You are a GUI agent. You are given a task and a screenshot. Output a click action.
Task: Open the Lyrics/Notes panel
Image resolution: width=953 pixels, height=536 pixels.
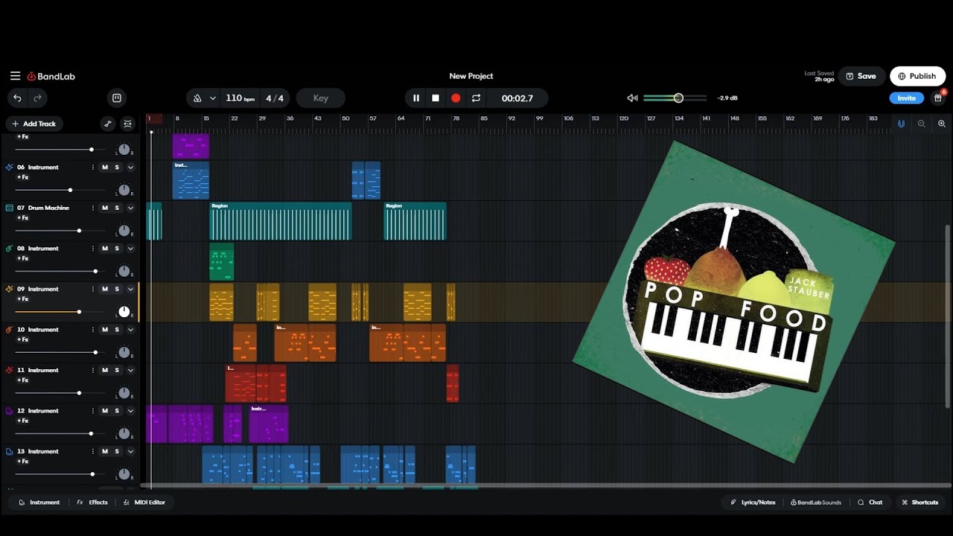point(753,502)
